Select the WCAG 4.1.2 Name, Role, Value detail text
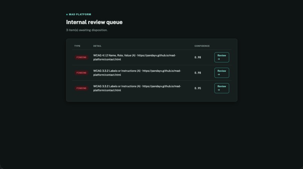 pyautogui.click(x=135, y=57)
